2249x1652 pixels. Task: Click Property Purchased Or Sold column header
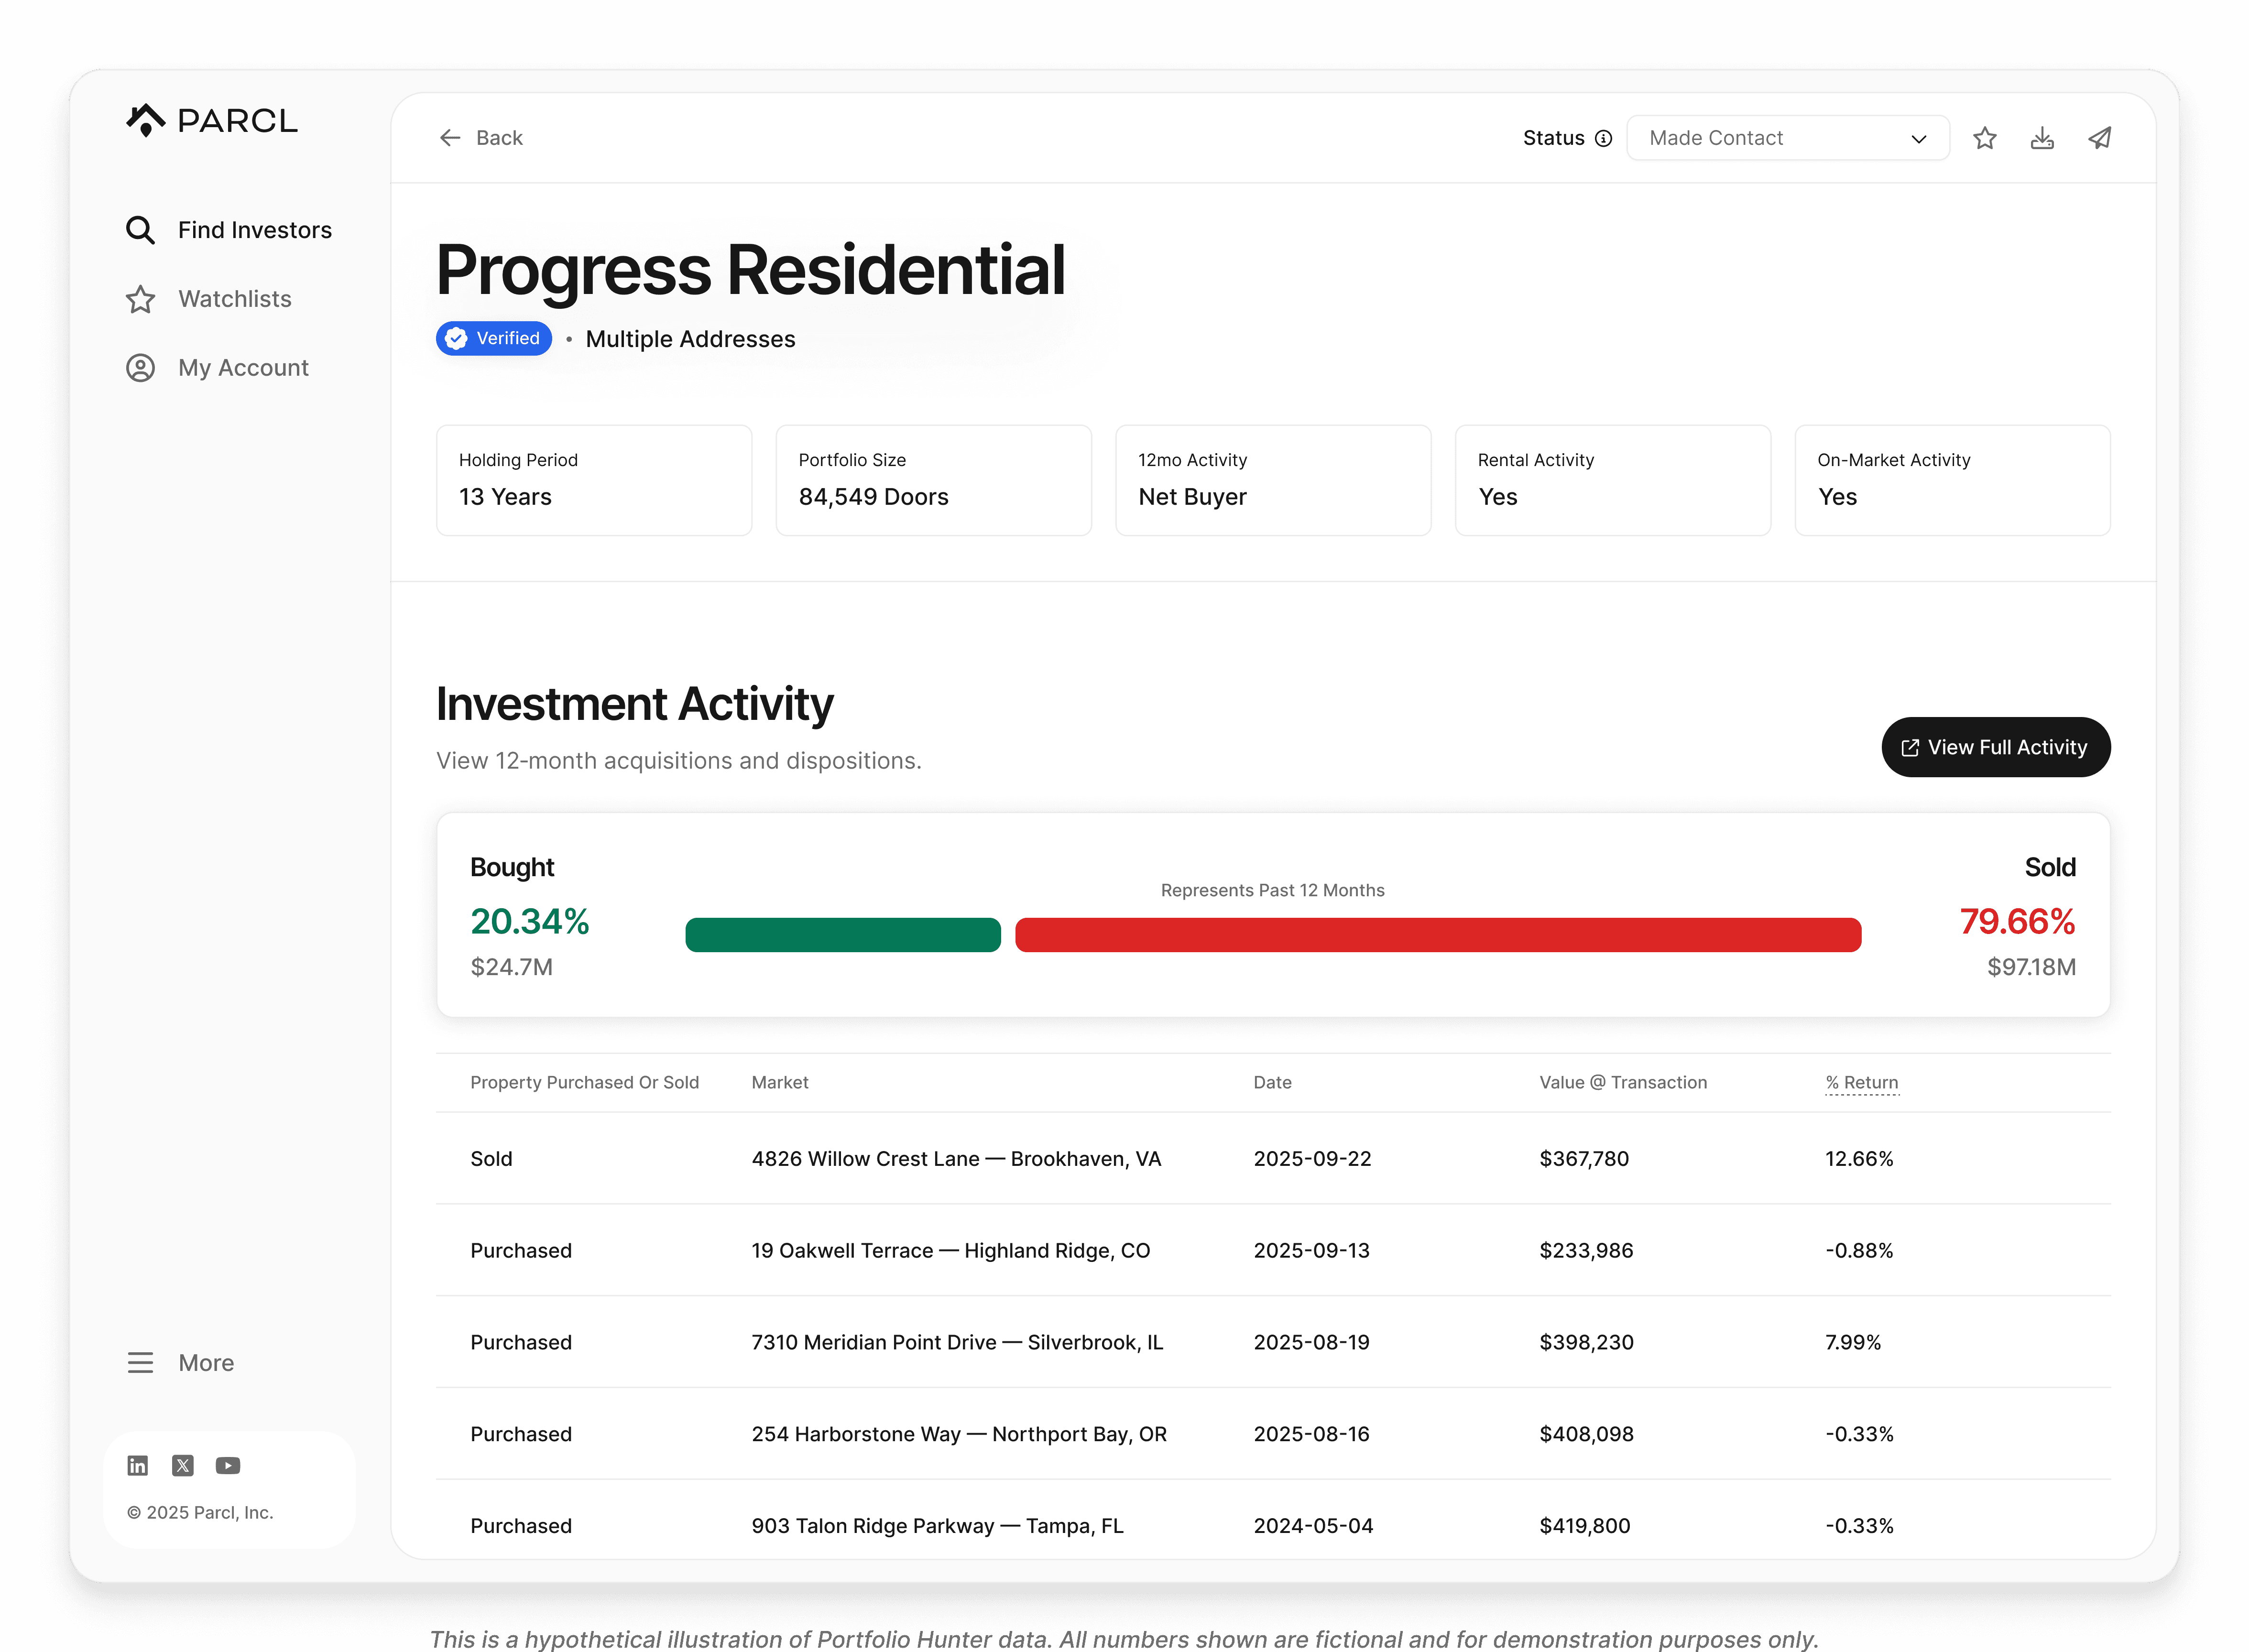585,1082
